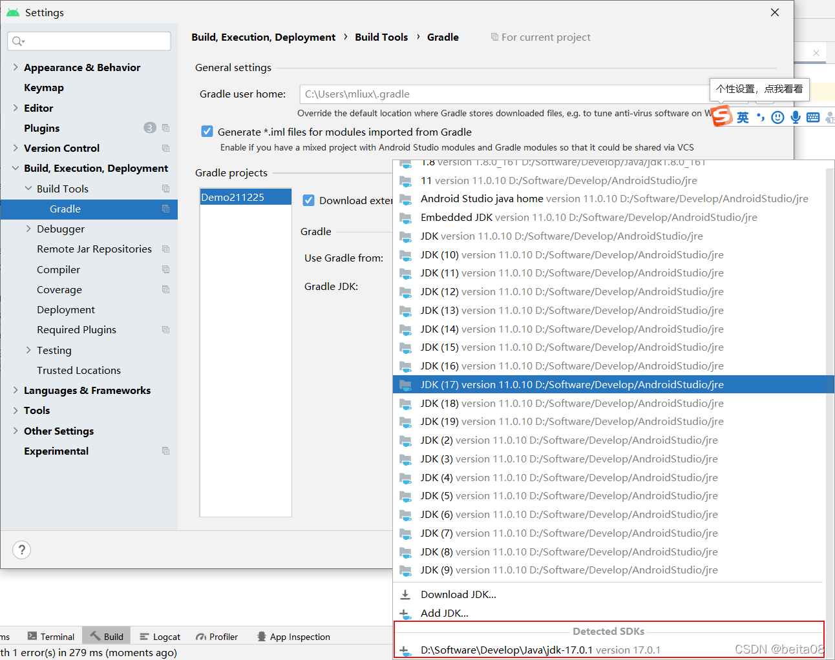Select JDK (17) version 11.0.10 entry
The image size is (835, 660).
click(x=609, y=385)
